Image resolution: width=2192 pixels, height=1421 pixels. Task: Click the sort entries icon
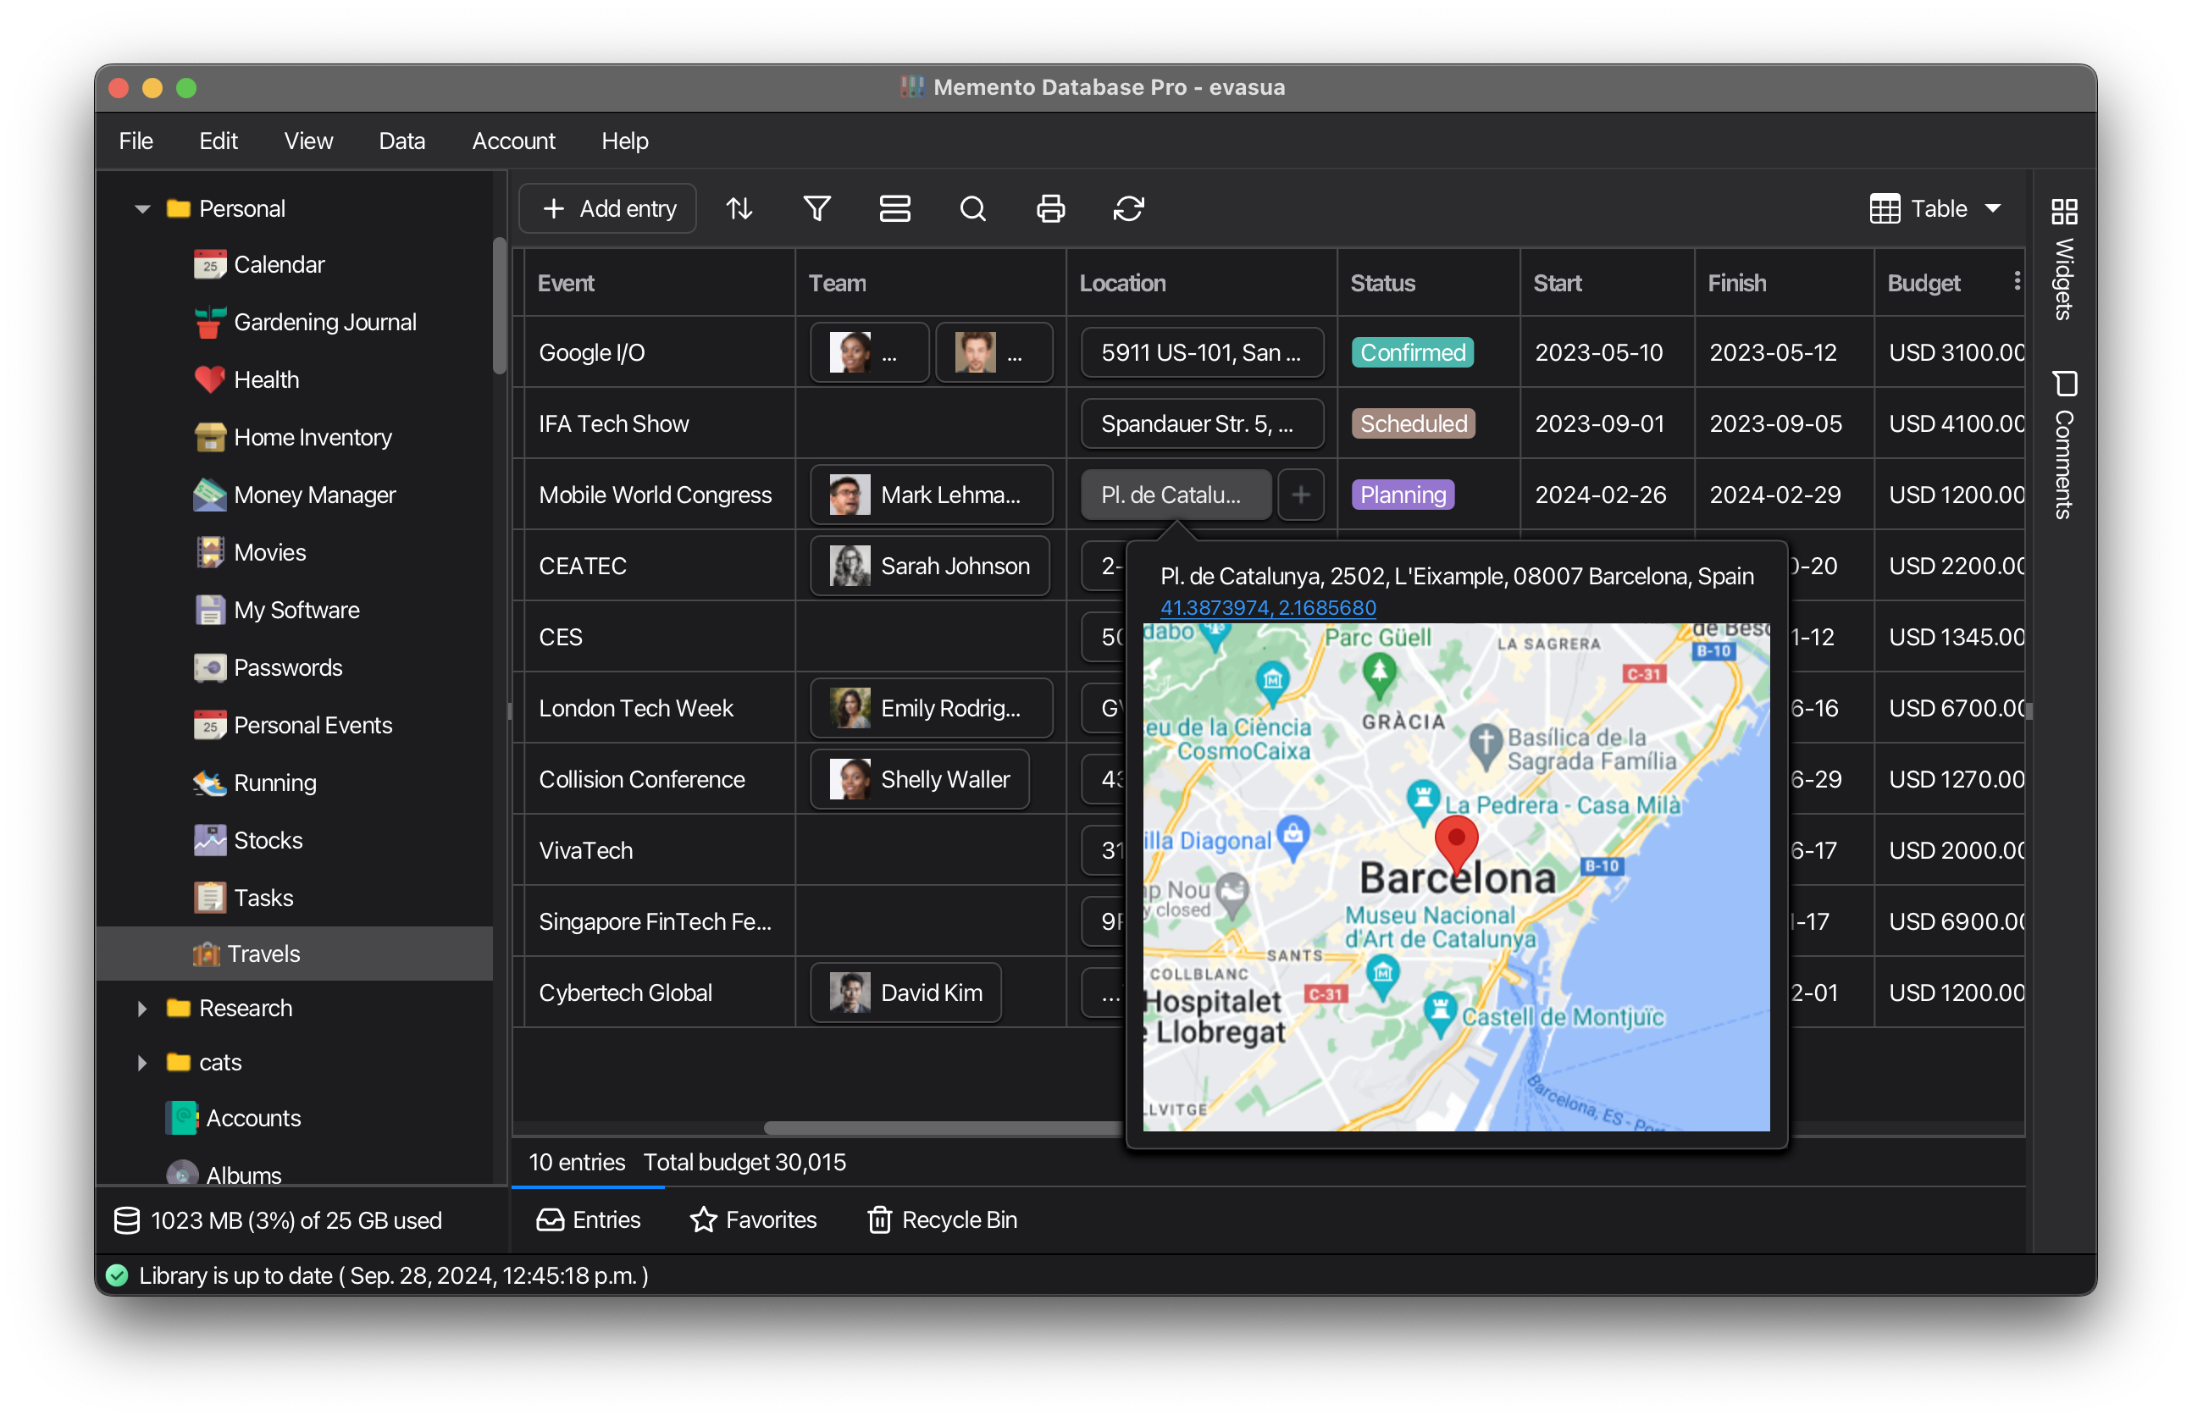[739, 208]
